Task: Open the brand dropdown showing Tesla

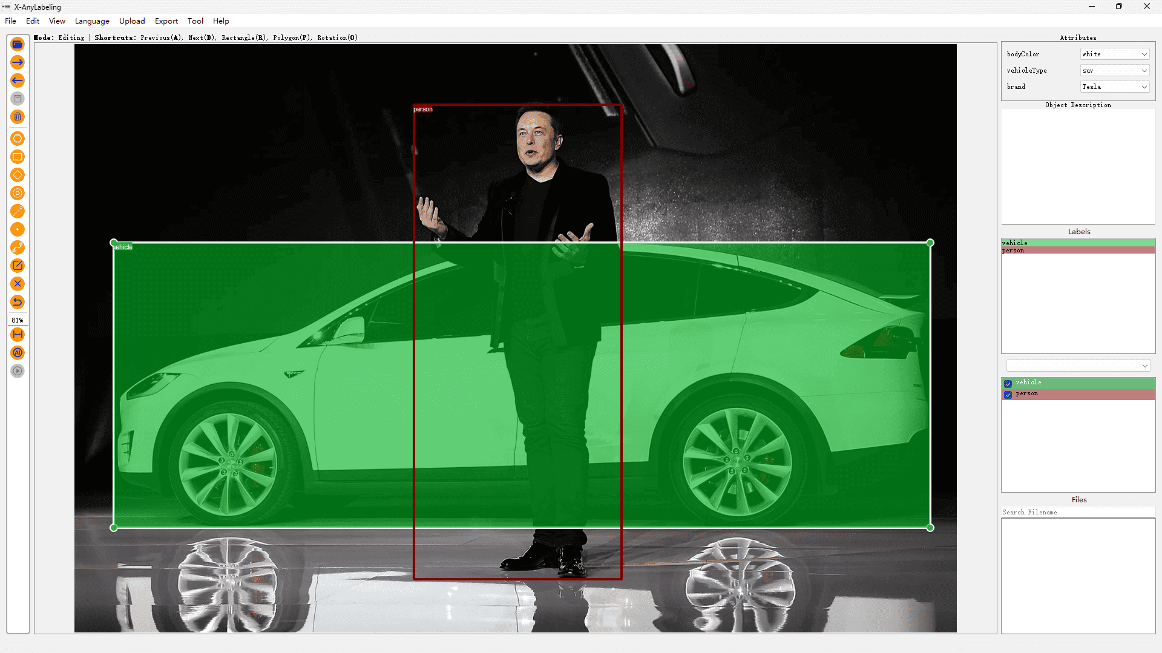Action: pyautogui.click(x=1115, y=87)
